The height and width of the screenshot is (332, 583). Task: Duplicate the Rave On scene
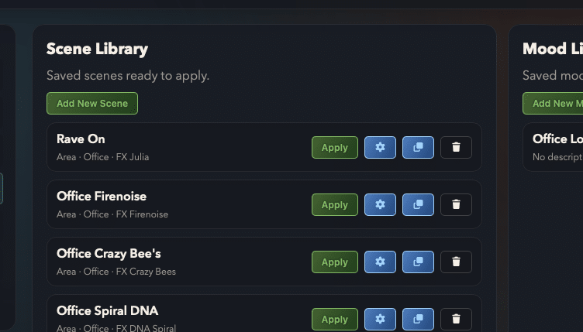tap(418, 147)
